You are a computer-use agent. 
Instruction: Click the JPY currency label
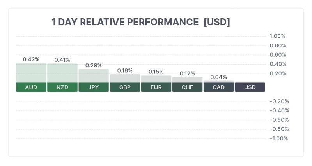click(94, 87)
